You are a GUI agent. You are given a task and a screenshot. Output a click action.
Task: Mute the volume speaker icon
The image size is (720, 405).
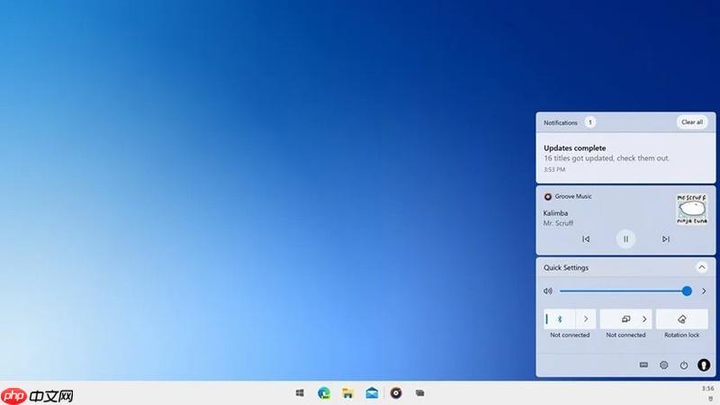[548, 291]
